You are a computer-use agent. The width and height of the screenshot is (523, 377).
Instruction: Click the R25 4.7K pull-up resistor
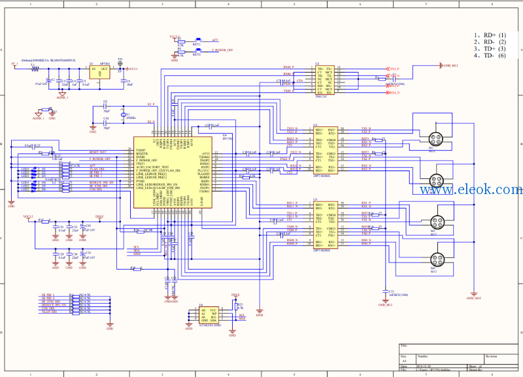pyautogui.click(x=236, y=306)
